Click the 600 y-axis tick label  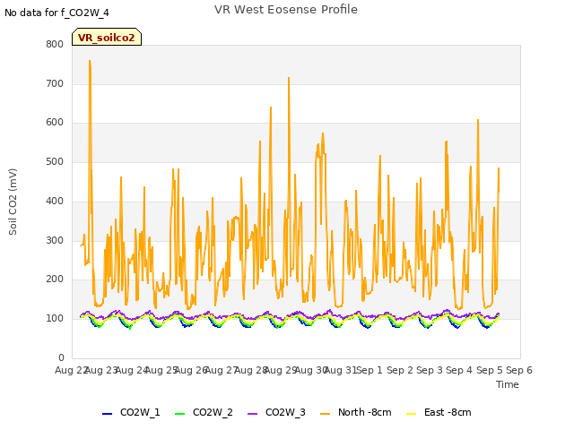tap(55, 123)
